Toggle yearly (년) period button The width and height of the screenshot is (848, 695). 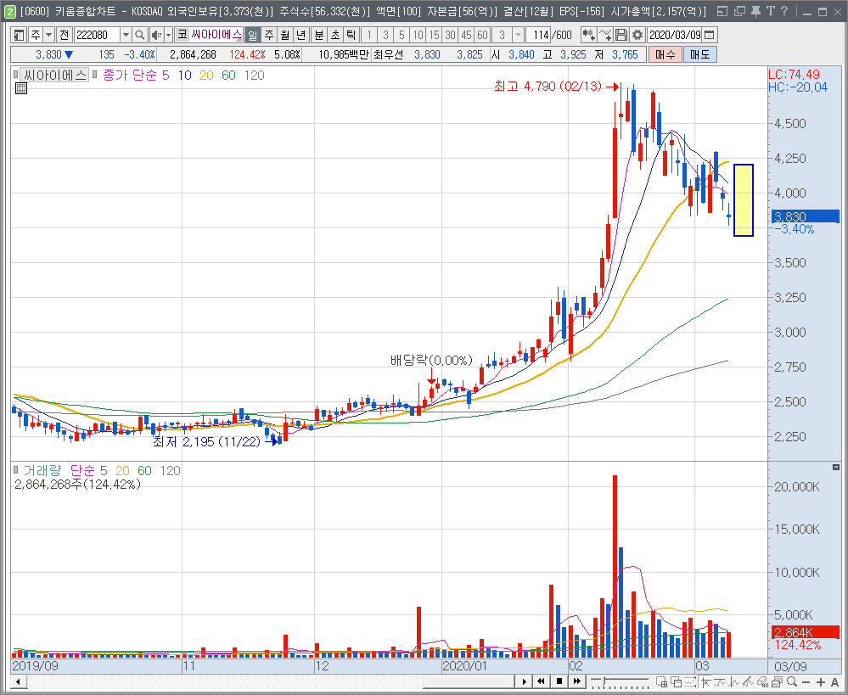click(301, 35)
